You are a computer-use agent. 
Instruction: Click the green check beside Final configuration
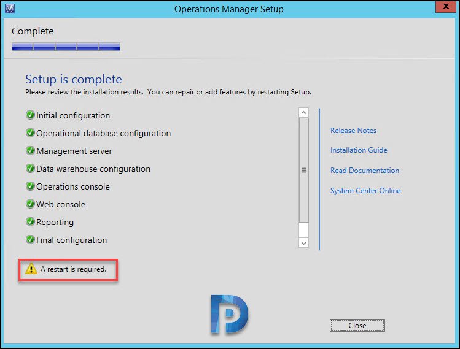pyautogui.click(x=30, y=240)
